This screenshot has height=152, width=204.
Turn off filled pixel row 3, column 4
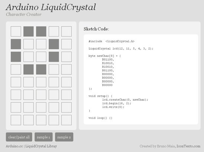coord(54,57)
